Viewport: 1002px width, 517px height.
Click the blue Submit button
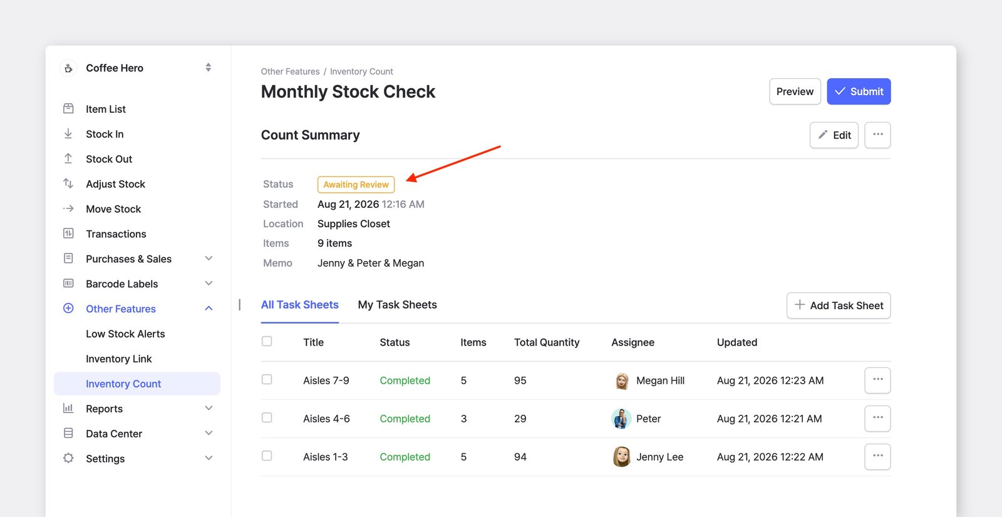(x=859, y=91)
